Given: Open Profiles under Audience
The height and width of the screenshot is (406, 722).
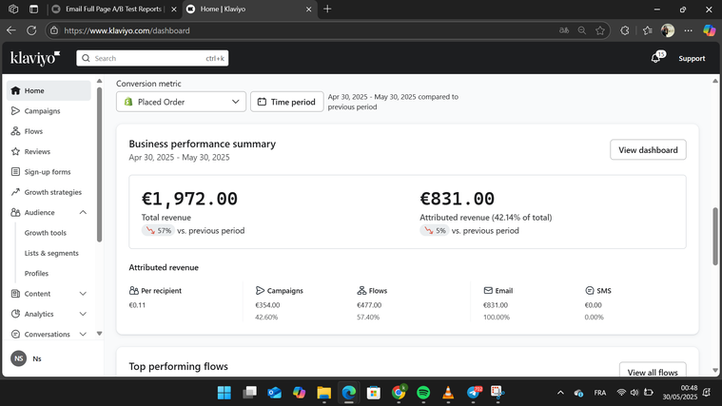Looking at the screenshot, I should (36, 274).
